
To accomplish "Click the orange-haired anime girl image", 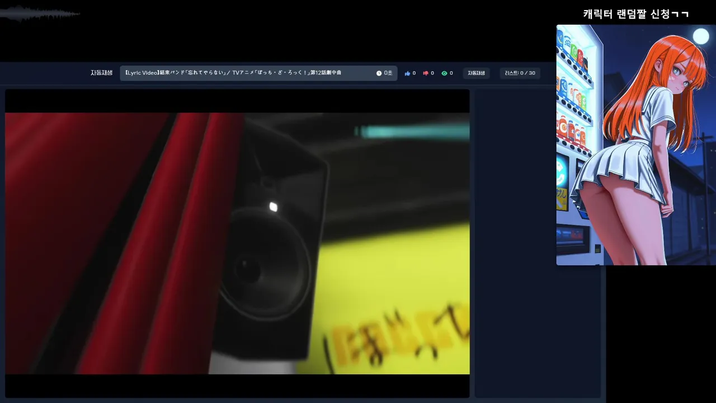I will tap(636, 145).
